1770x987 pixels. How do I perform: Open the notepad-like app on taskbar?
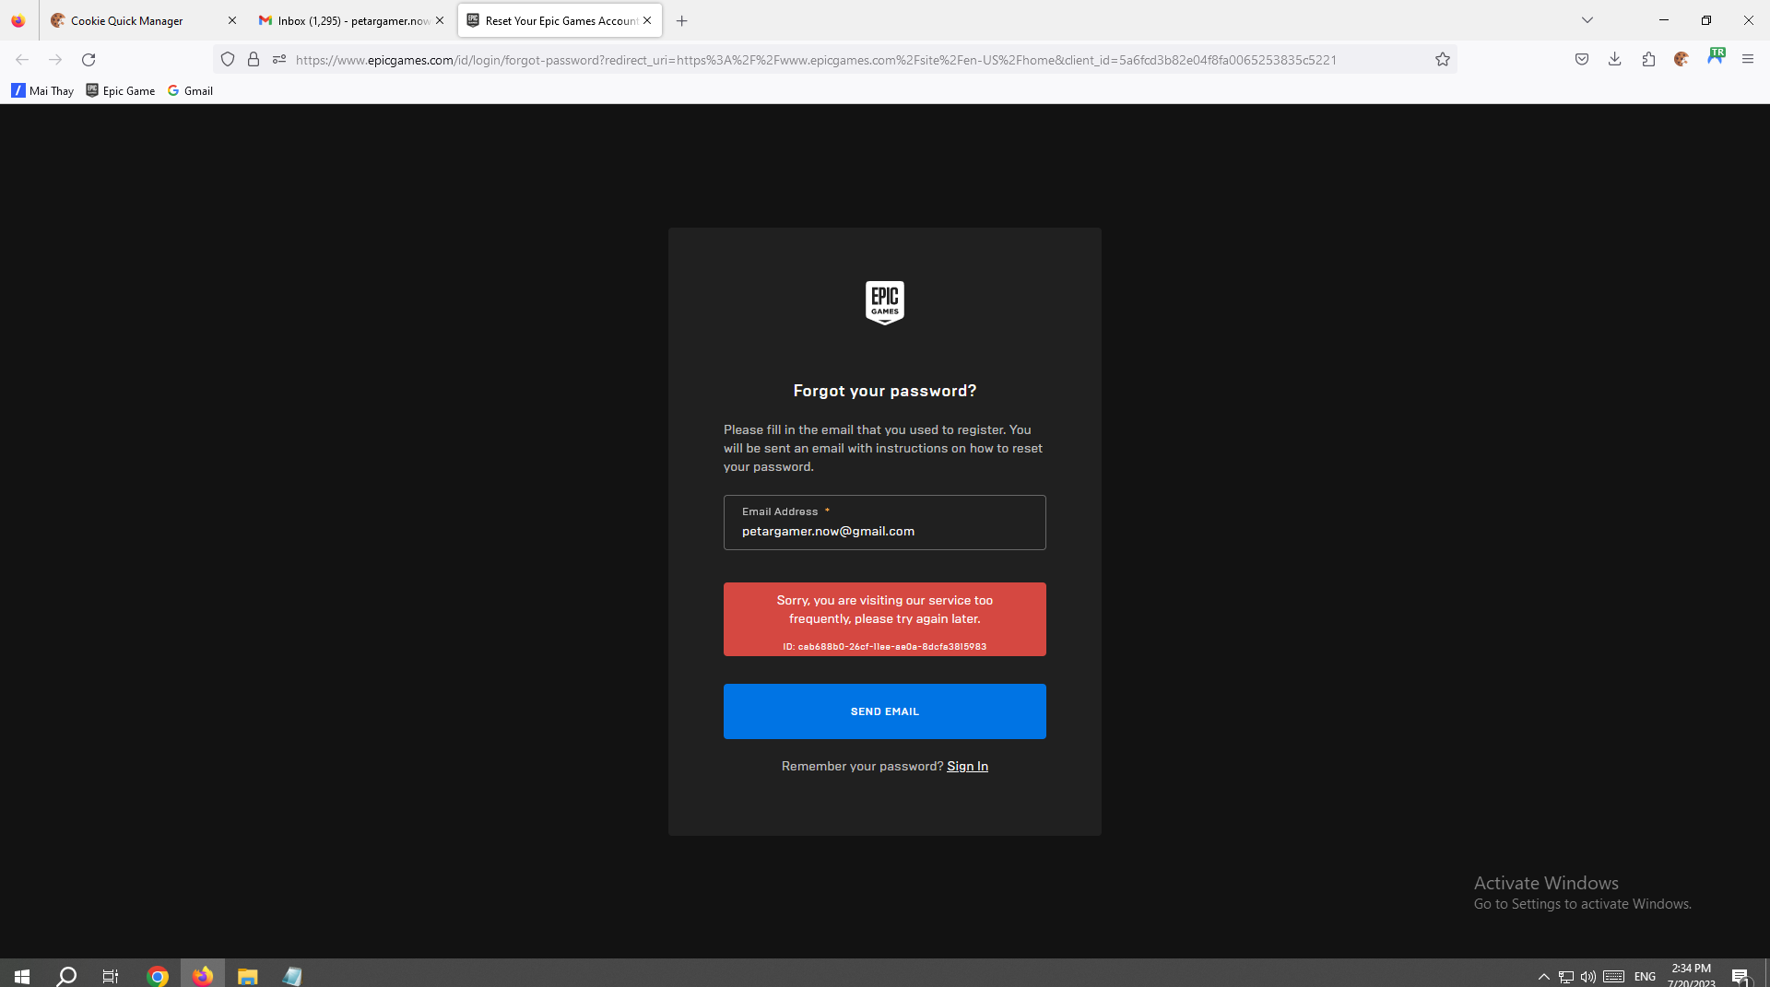(x=292, y=975)
